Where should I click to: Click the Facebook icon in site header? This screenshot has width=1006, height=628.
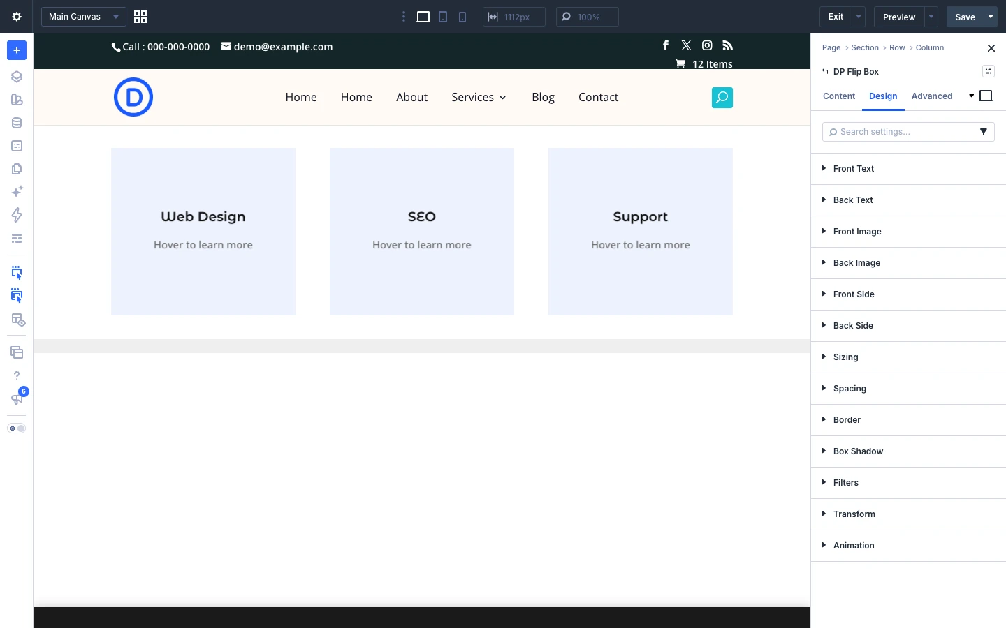[666, 45]
